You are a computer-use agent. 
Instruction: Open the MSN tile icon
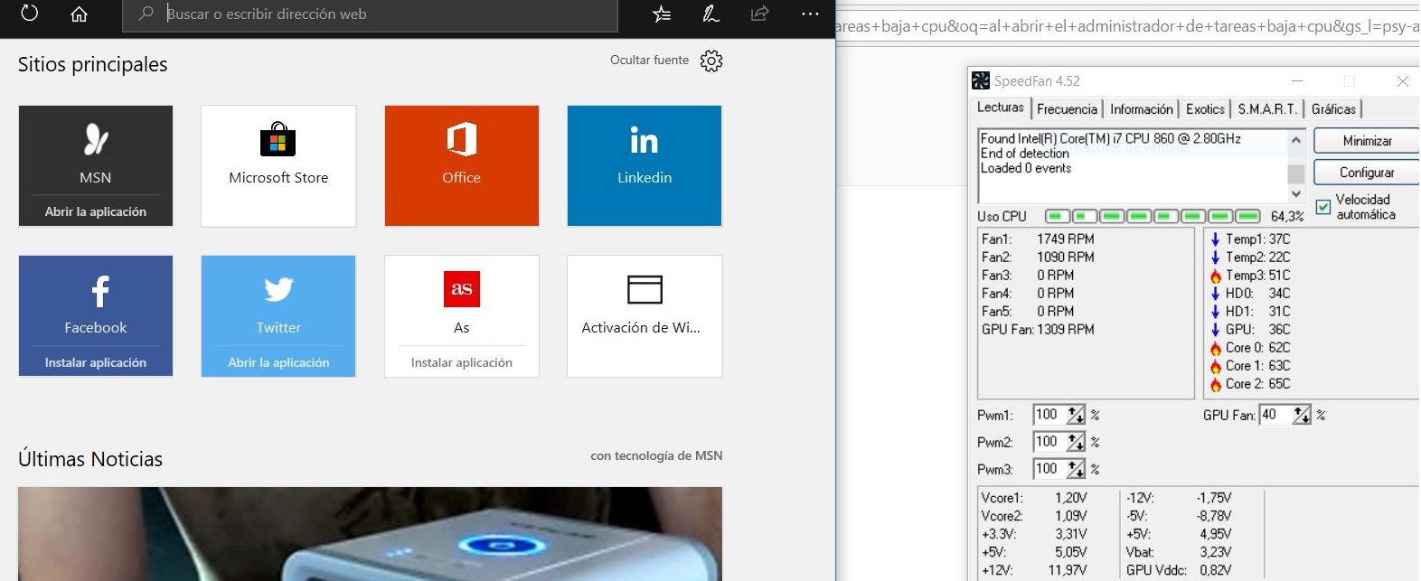click(96, 139)
